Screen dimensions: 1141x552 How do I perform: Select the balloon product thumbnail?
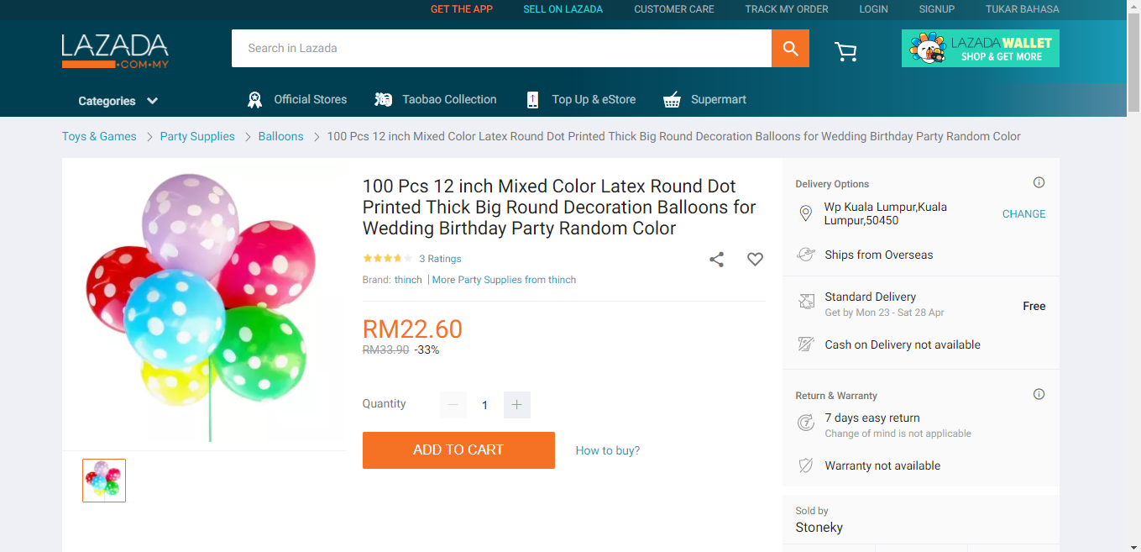(x=104, y=481)
